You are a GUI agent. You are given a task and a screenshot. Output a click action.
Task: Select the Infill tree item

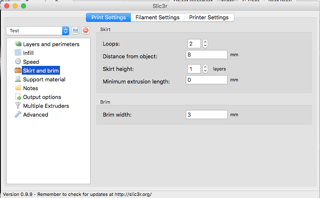(x=28, y=53)
